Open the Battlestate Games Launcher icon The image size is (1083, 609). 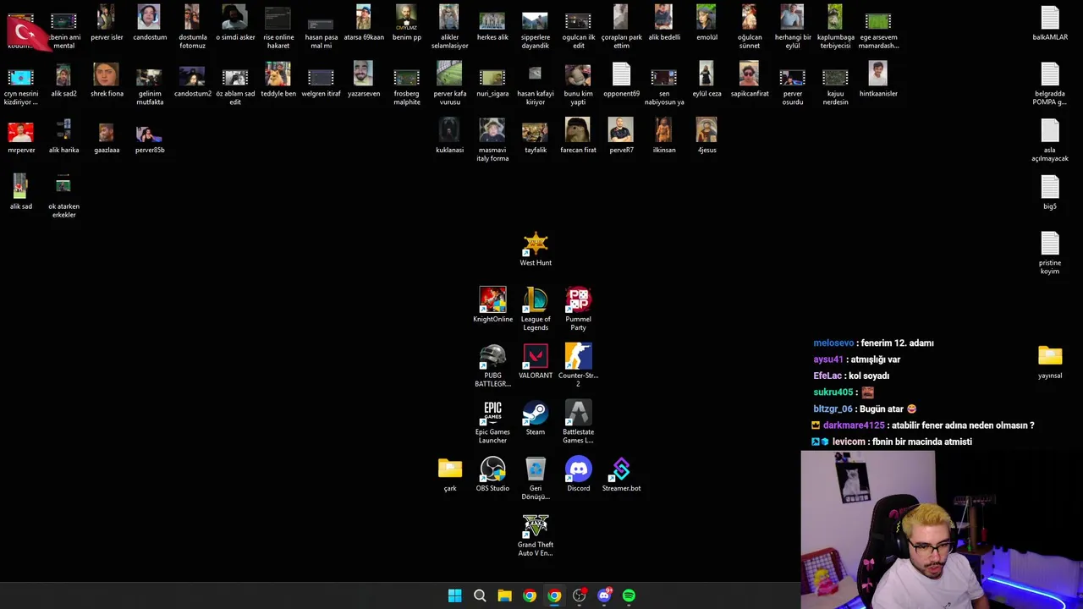pos(578,422)
